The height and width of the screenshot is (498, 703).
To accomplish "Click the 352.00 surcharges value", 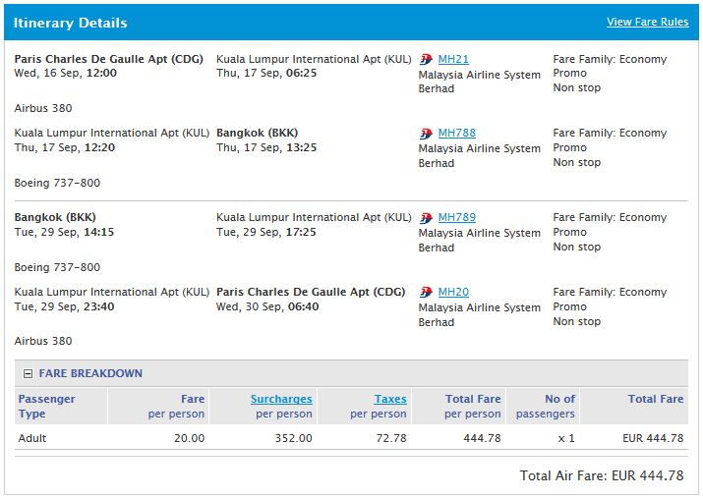I will click(x=293, y=438).
